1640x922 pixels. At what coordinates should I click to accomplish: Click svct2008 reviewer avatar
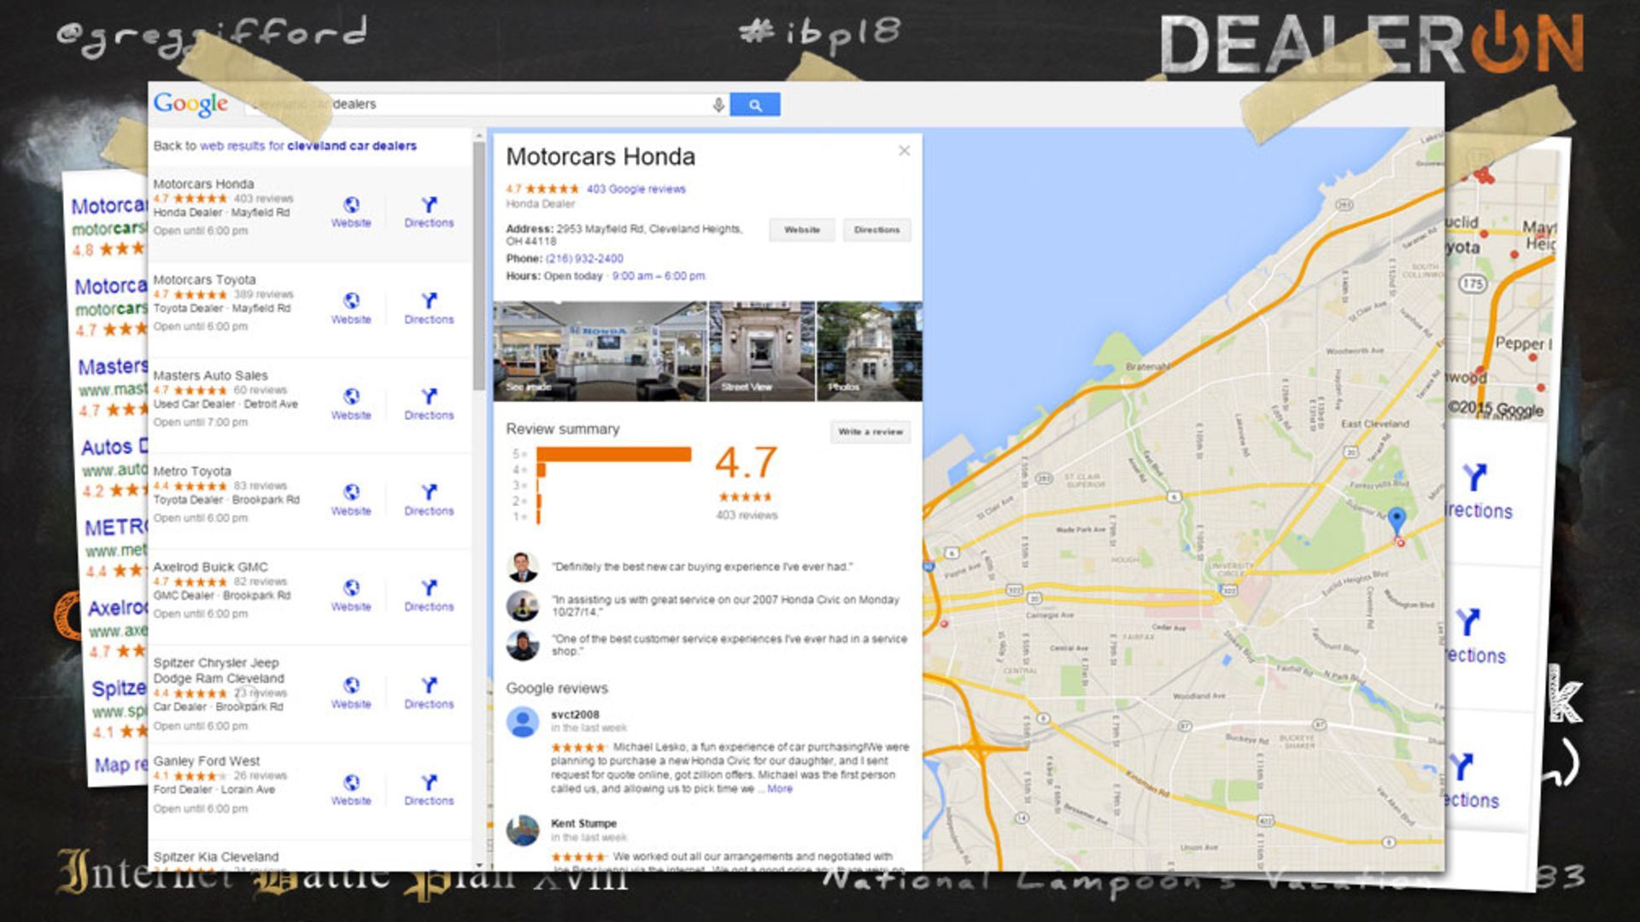click(x=522, y=721)
